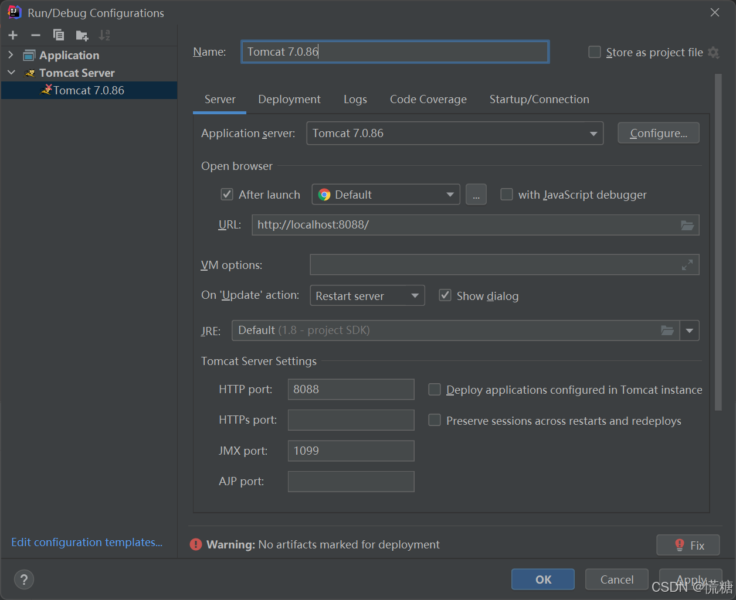
Task: Uncheck After launch option
Action: (227, 194)
